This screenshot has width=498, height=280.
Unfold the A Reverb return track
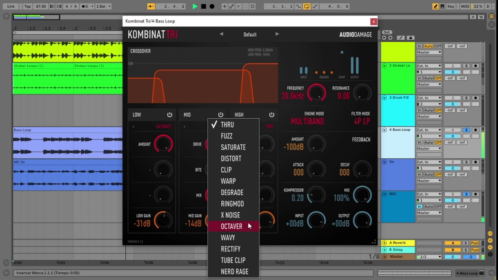point(384,243)
